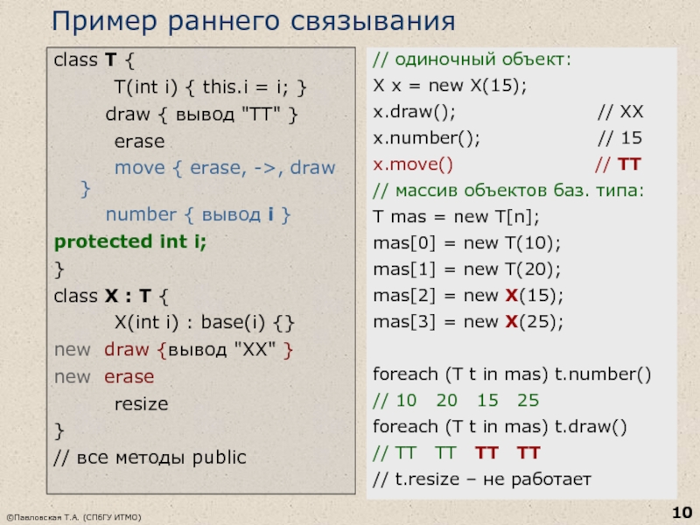Click the line "mas[3] = new X(25);"
This screenshot has width=700, height=525.
(468, 322)
